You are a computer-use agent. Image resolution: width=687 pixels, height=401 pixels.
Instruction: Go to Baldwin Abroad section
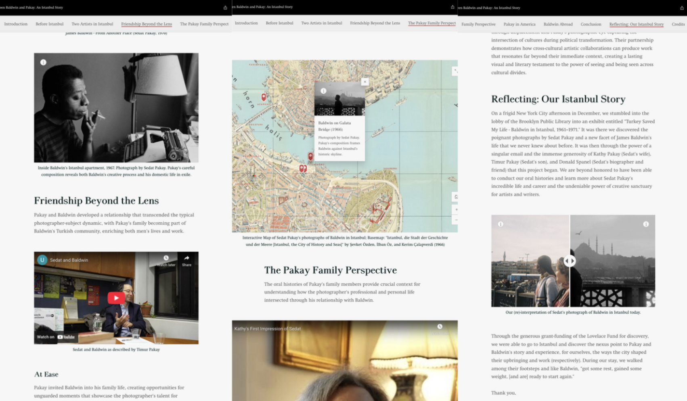[558, 24]
